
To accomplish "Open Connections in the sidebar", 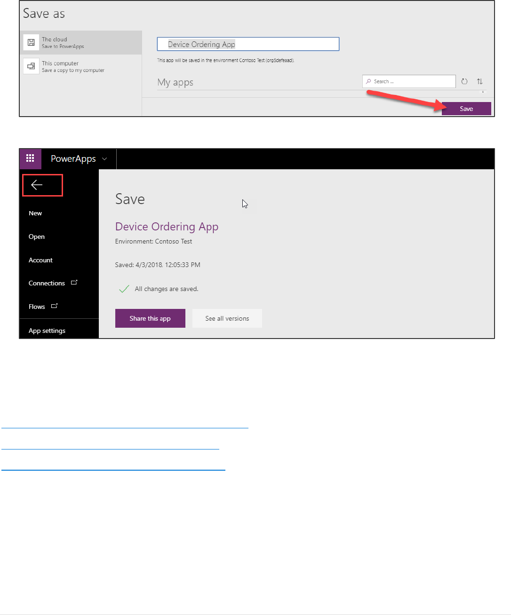I will click(47, 283).
